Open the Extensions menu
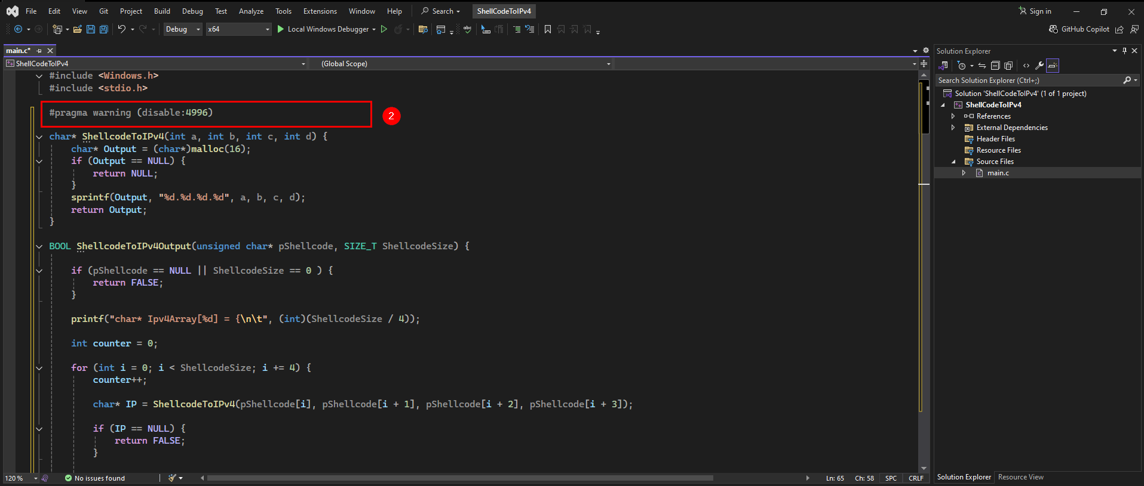 coord(320,11)
